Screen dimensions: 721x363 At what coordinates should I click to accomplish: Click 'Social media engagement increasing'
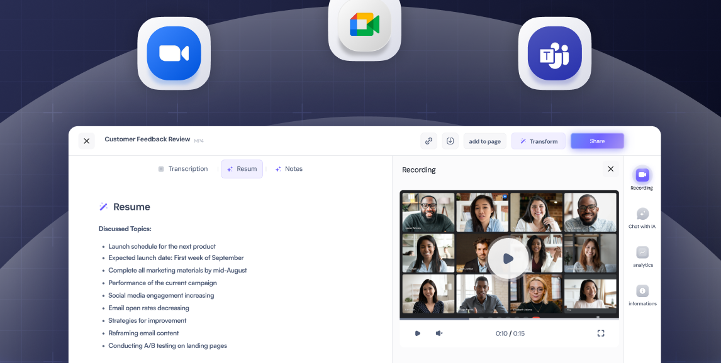(x=161, y=296)
